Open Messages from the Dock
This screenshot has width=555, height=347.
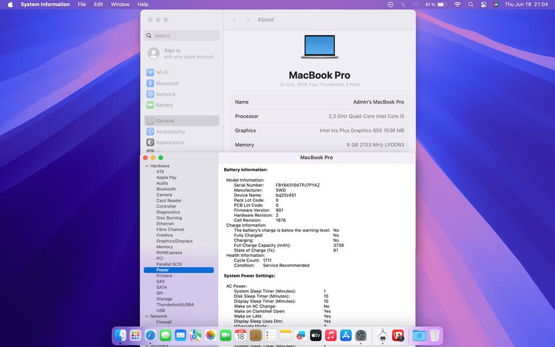click(x=165, y=335)
